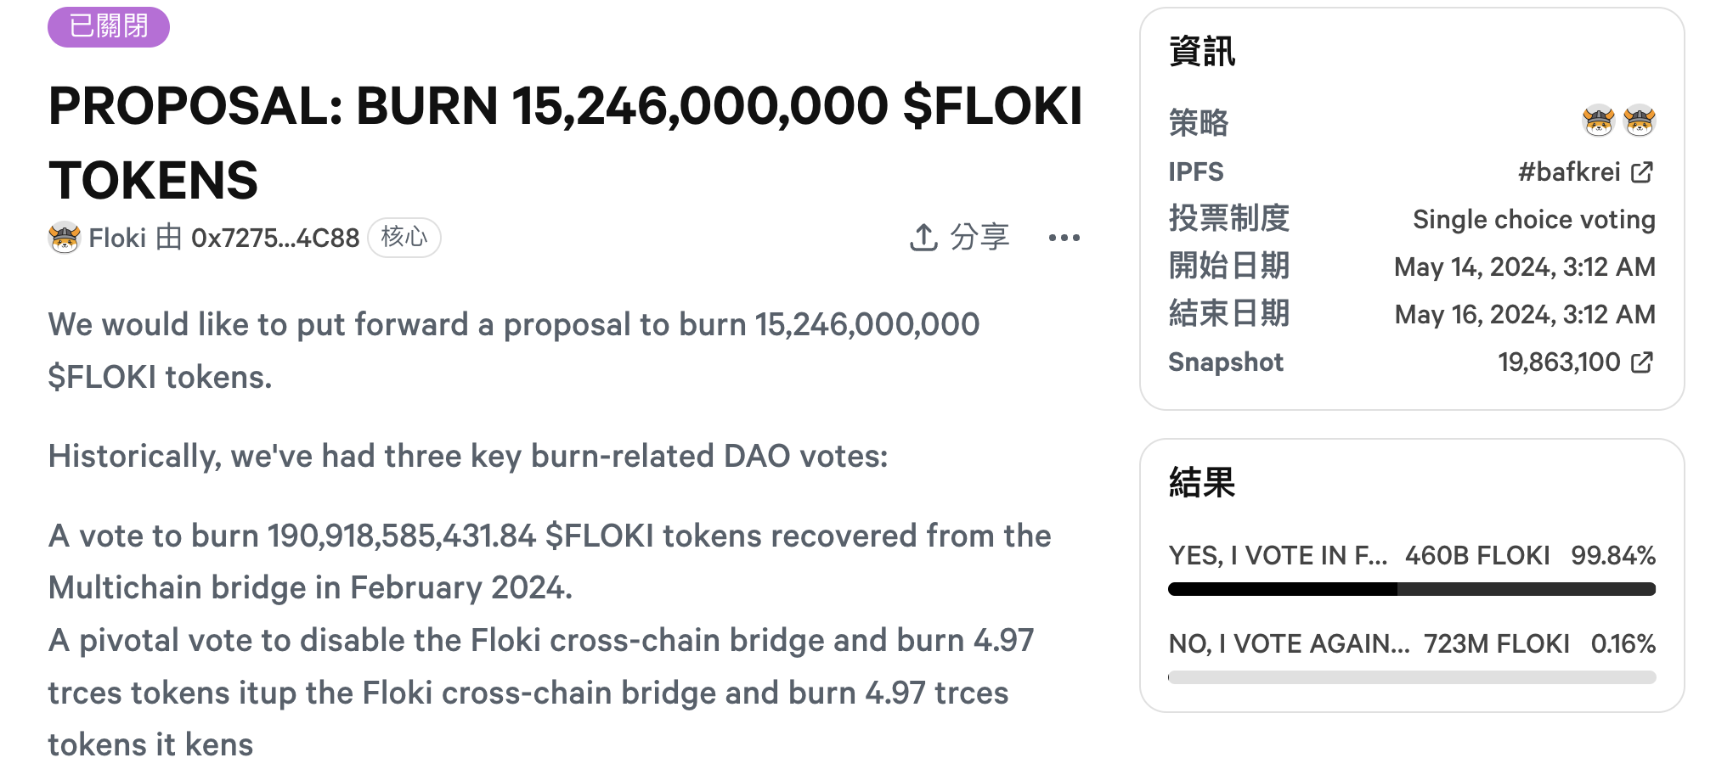
Task: Click the 已關閉 closed status badge
Action: click(x=109, y=27)
